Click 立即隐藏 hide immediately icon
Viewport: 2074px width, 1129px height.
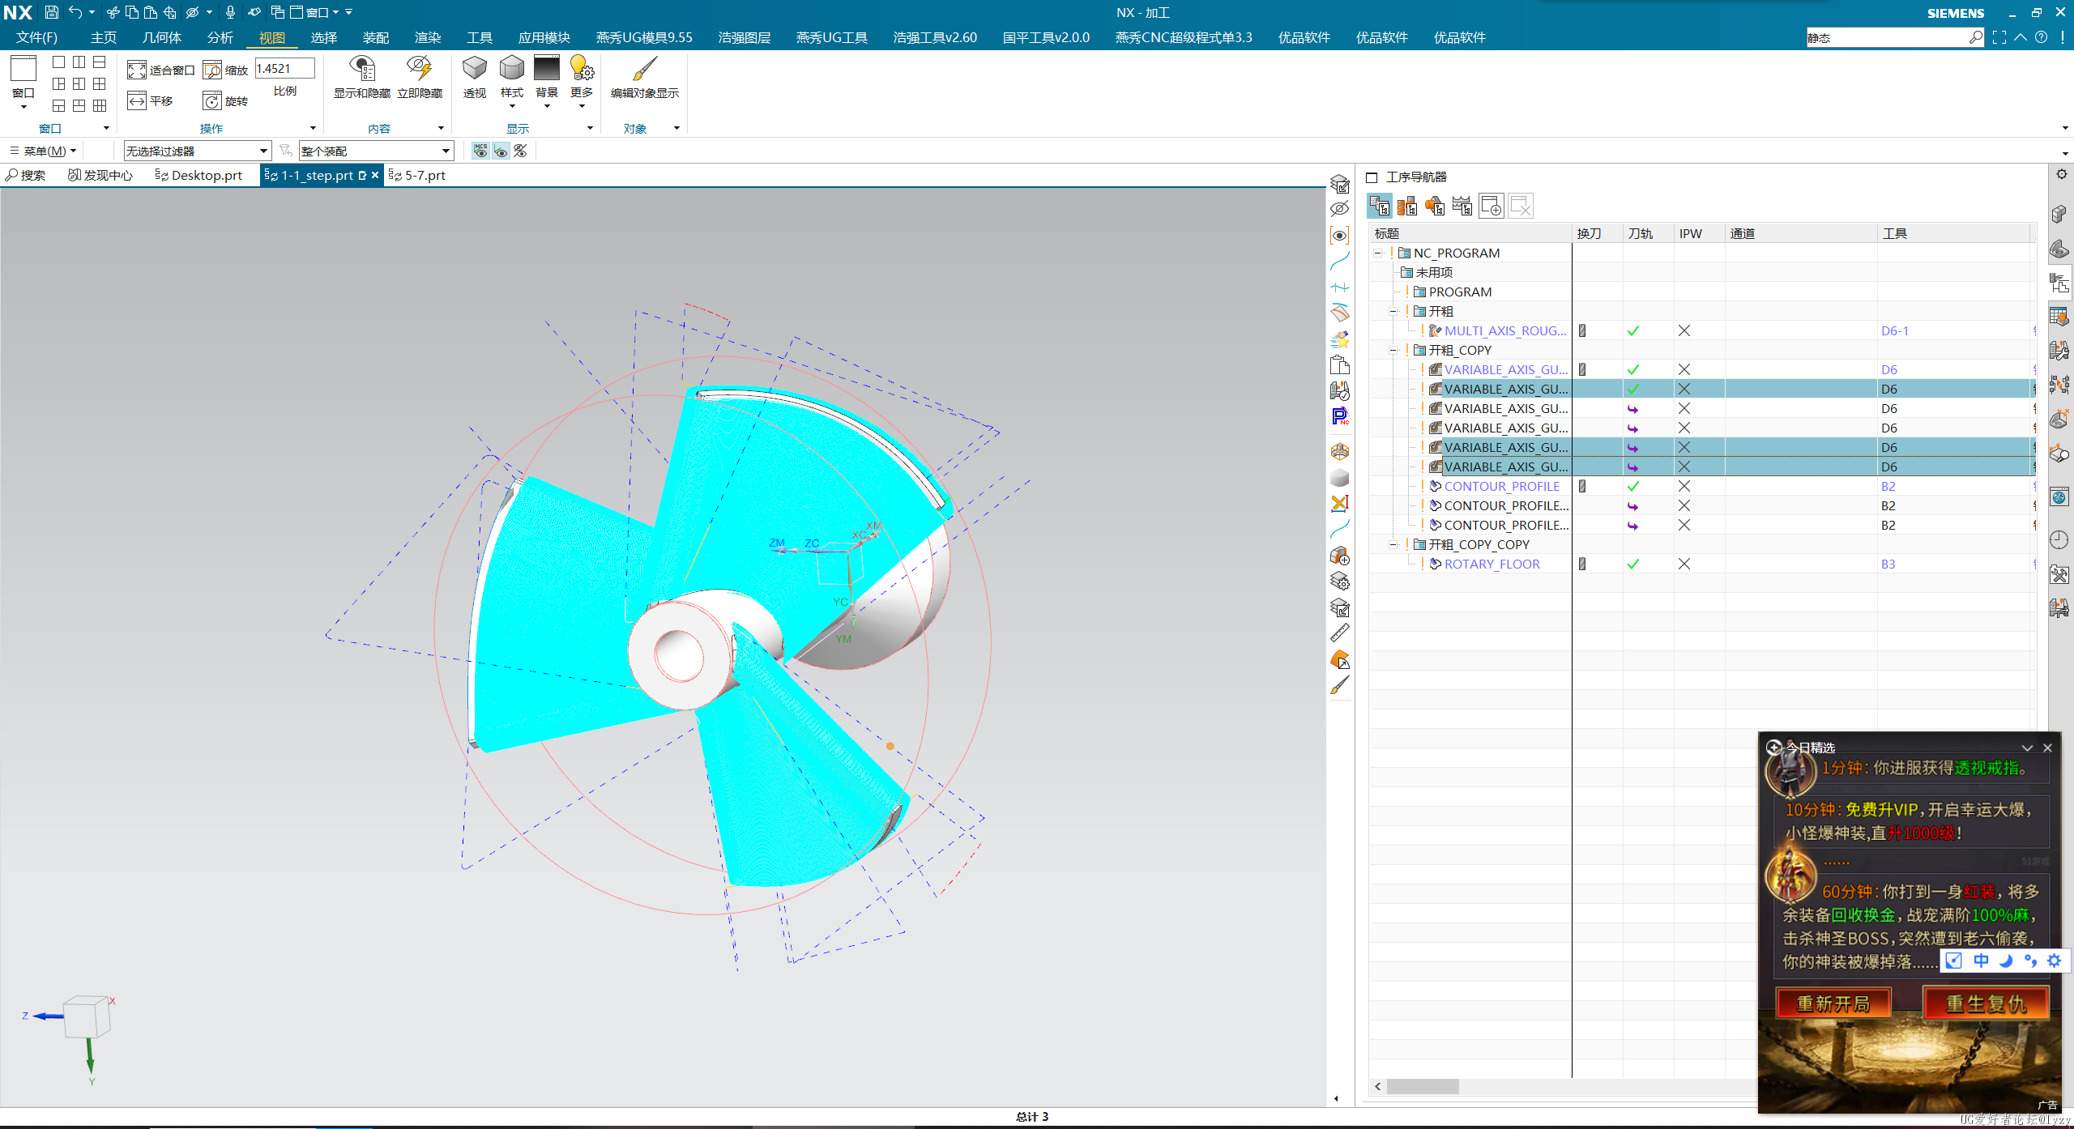[x=420, y=78]
